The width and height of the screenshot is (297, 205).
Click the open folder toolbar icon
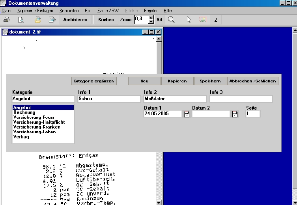pos(38,20)
